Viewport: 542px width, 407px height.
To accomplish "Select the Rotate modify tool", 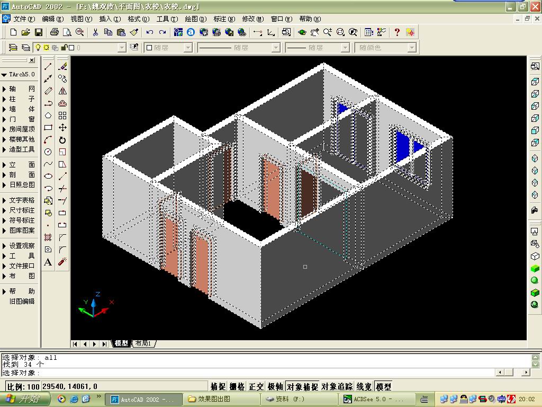I will (62, 139).
